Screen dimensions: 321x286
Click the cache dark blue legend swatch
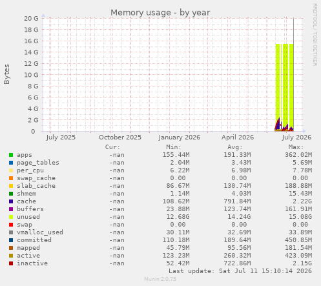point(11,201)
